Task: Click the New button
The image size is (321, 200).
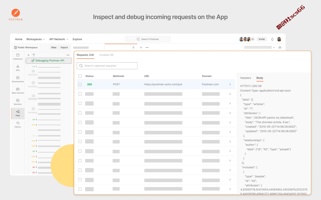Action: (x=54, y=47)
